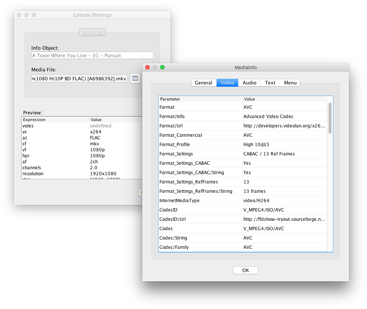Click the MediaInfo table vertical scrollbar
Viewport: 367px width, 309px height.
[330, 118]
